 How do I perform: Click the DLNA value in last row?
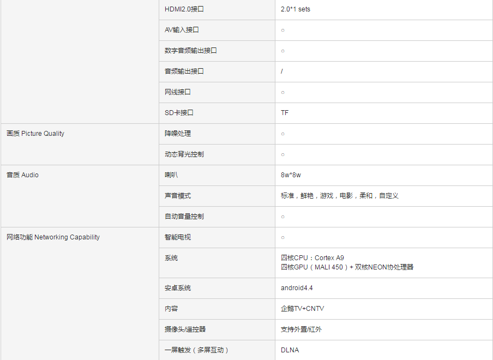(x=290, y=350)
